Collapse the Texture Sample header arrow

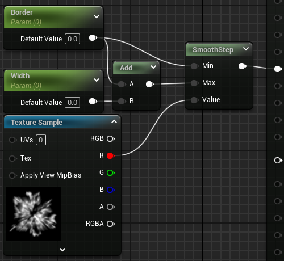(114, 121)
